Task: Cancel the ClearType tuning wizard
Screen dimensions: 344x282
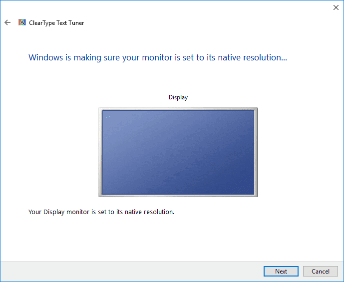Action: [x=321, y=271]
